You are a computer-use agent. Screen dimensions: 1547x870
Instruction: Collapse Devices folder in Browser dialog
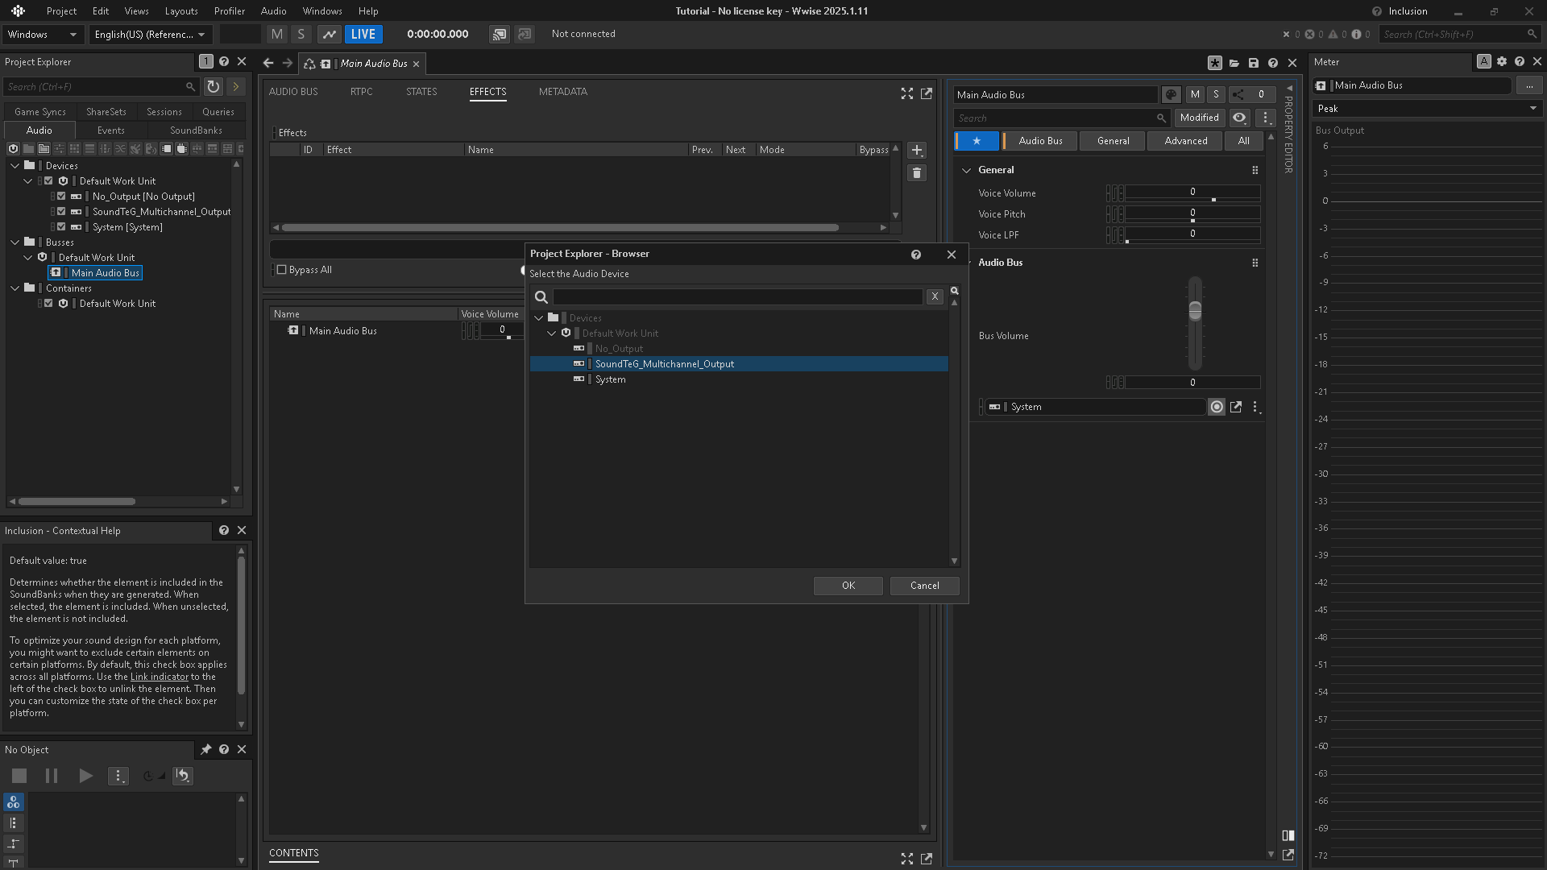coord(539,318)
